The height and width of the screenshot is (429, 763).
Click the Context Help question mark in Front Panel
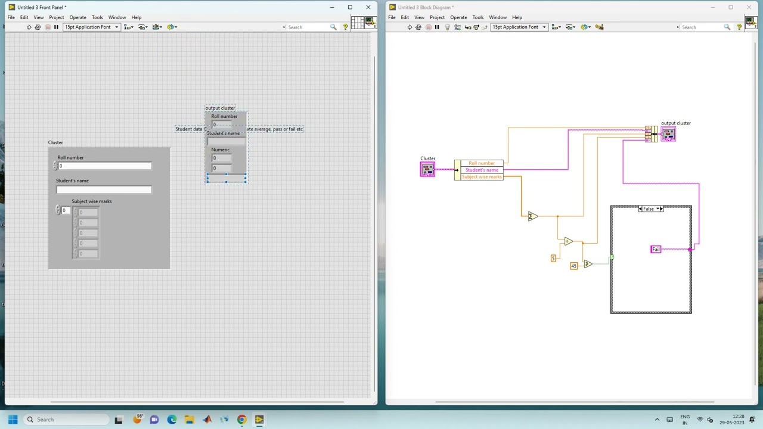[345, 27]
